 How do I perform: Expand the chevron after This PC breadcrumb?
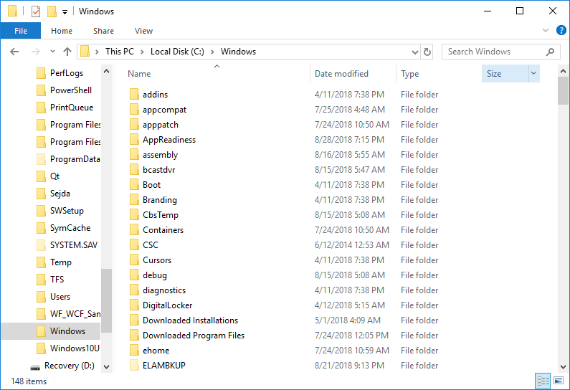click(142, 52)
